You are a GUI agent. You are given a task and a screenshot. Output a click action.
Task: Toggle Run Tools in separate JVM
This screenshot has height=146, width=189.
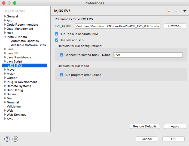pos(57,34)
